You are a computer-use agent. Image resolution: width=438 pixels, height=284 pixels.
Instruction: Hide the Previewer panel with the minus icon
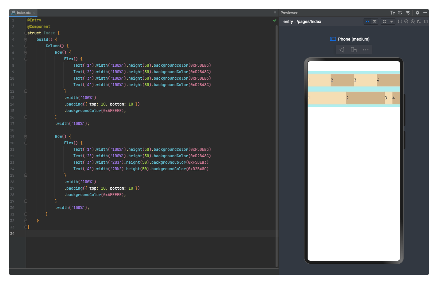pyautogui.click(x=425, y=13)
